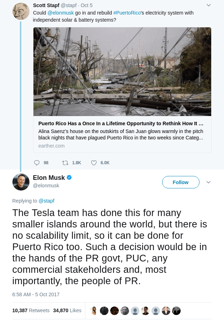Click the 6:58 AM - 5 Oct 2017 timestamp
The width and height of the screenshot is (224, 320).
(36, 294)
